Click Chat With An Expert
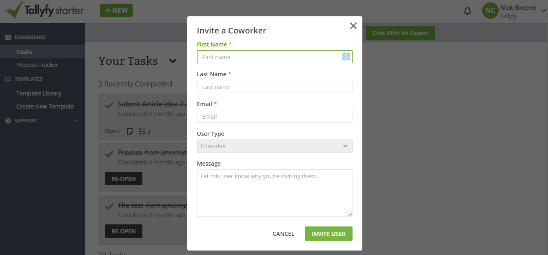548x255 pixels. click(400, 33)
